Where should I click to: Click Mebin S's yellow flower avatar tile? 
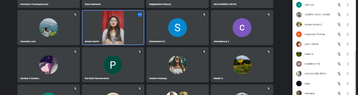242,65
